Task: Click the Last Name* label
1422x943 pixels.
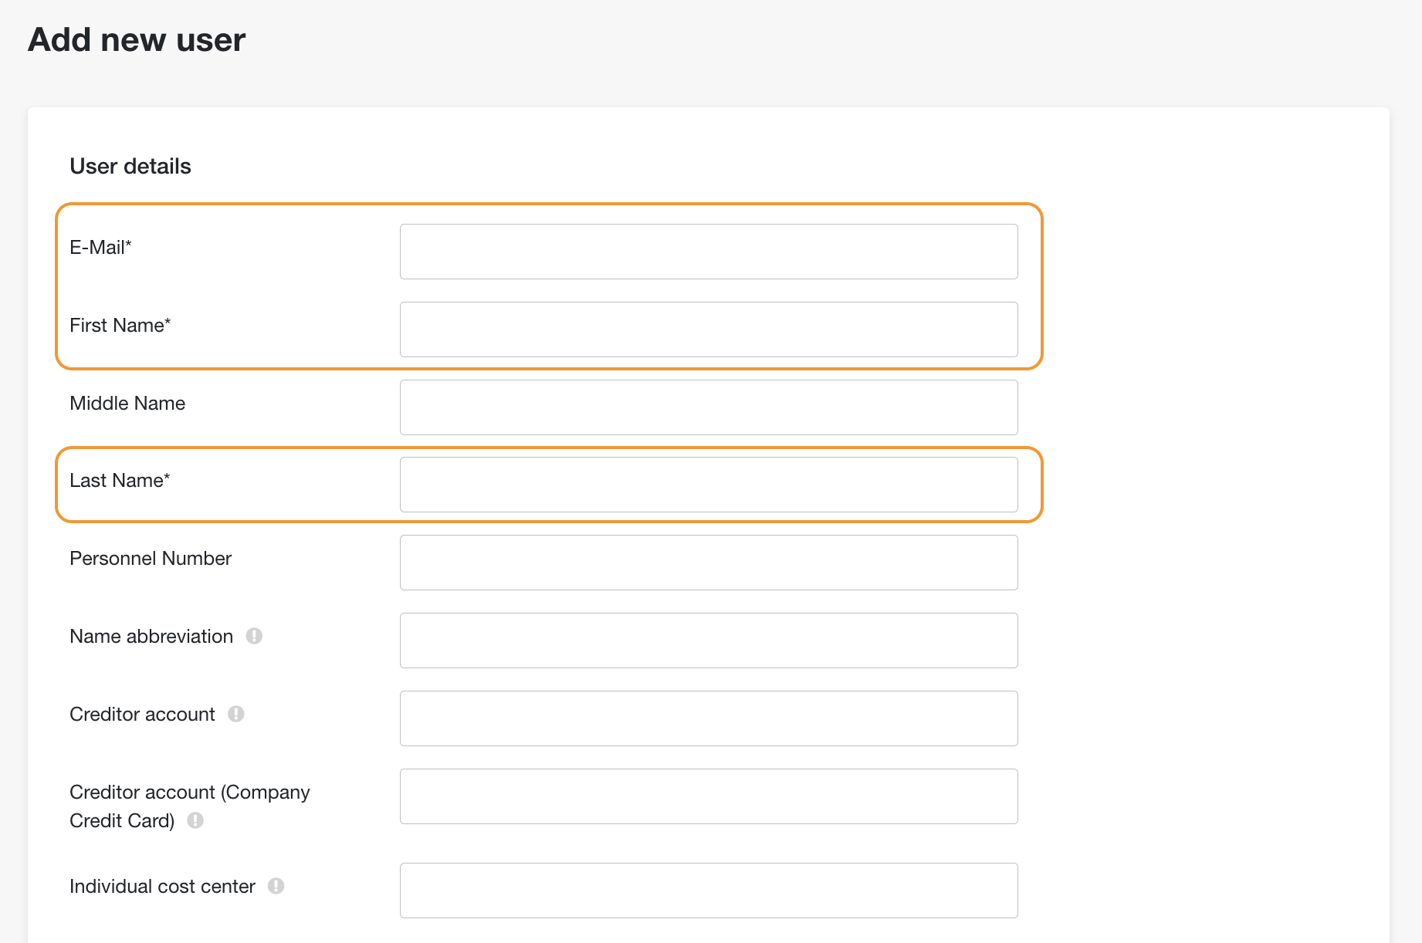Action: click(120, 480)
